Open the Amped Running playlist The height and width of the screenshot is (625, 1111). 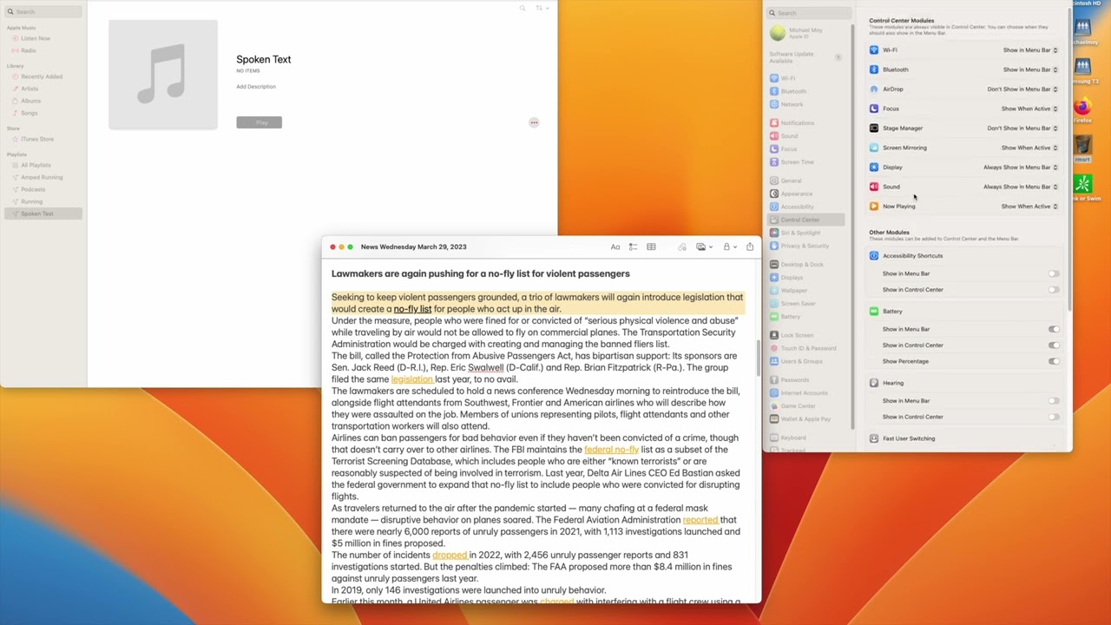[x=43, y=177]
